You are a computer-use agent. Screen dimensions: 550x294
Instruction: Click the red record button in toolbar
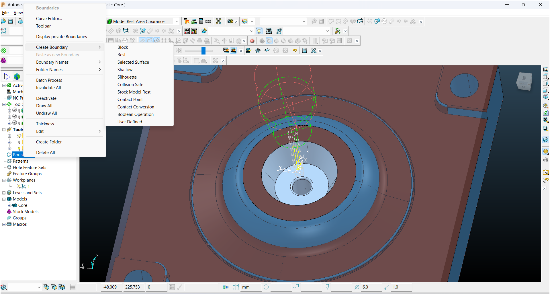pos(252,41)
